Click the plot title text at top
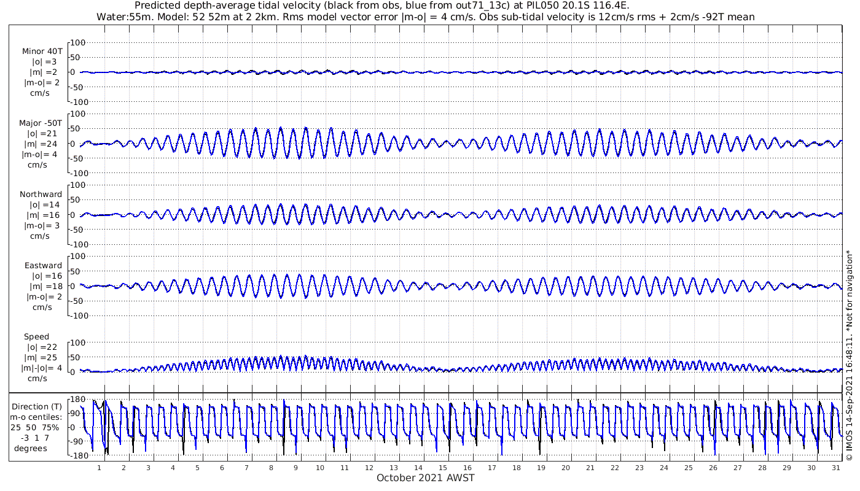This screenshot has height=491, width=860. tap(425, 6)
